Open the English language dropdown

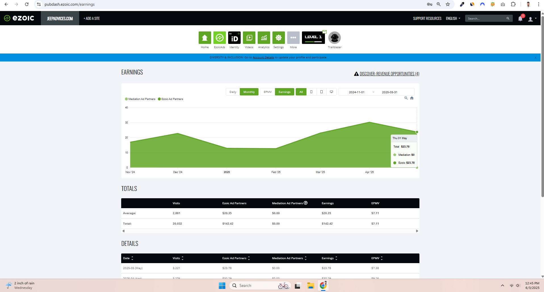point(453,18)
